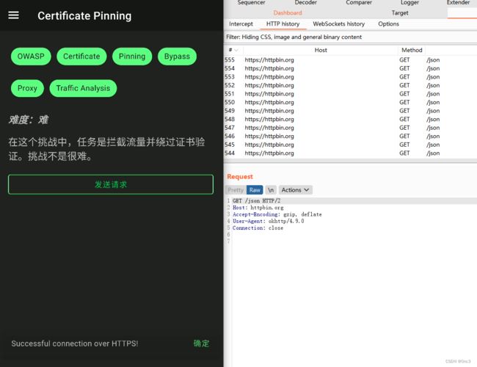Toggle the \n non-printable characters button
The width and height of the screenshot is (477, 367).
271,190
